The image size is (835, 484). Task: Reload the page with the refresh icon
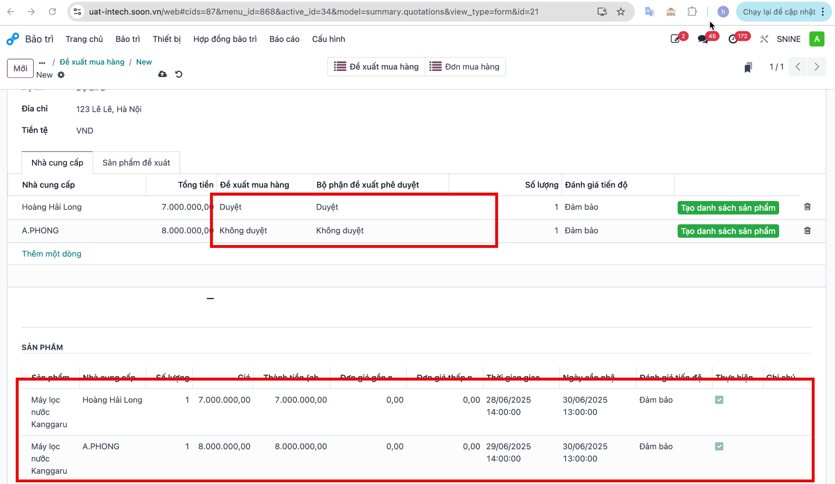coord(52,12)
